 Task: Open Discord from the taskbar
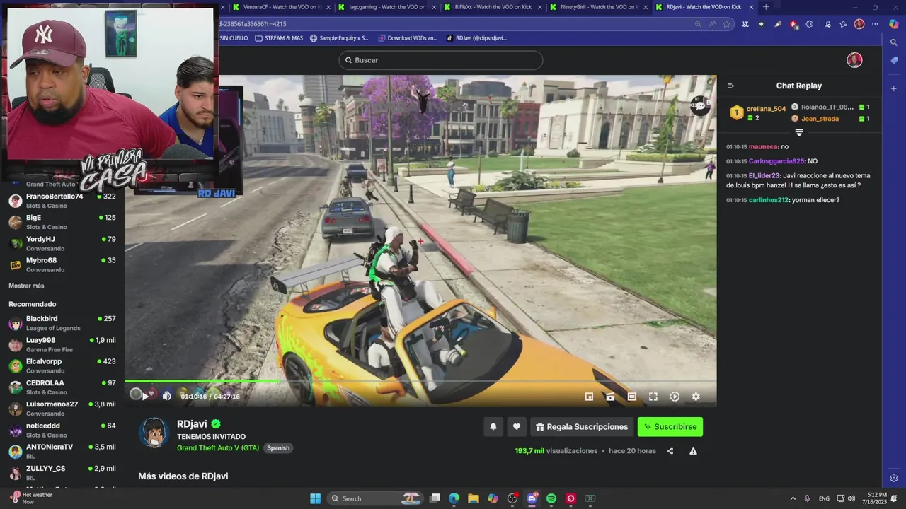[x=532, y=498]
